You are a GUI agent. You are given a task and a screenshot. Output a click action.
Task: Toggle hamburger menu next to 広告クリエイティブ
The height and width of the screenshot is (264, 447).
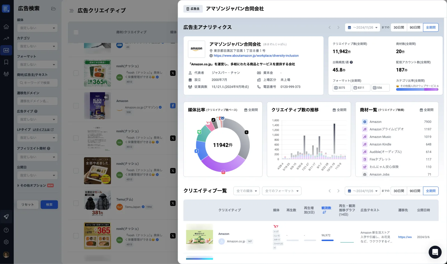tap(72, 11)
